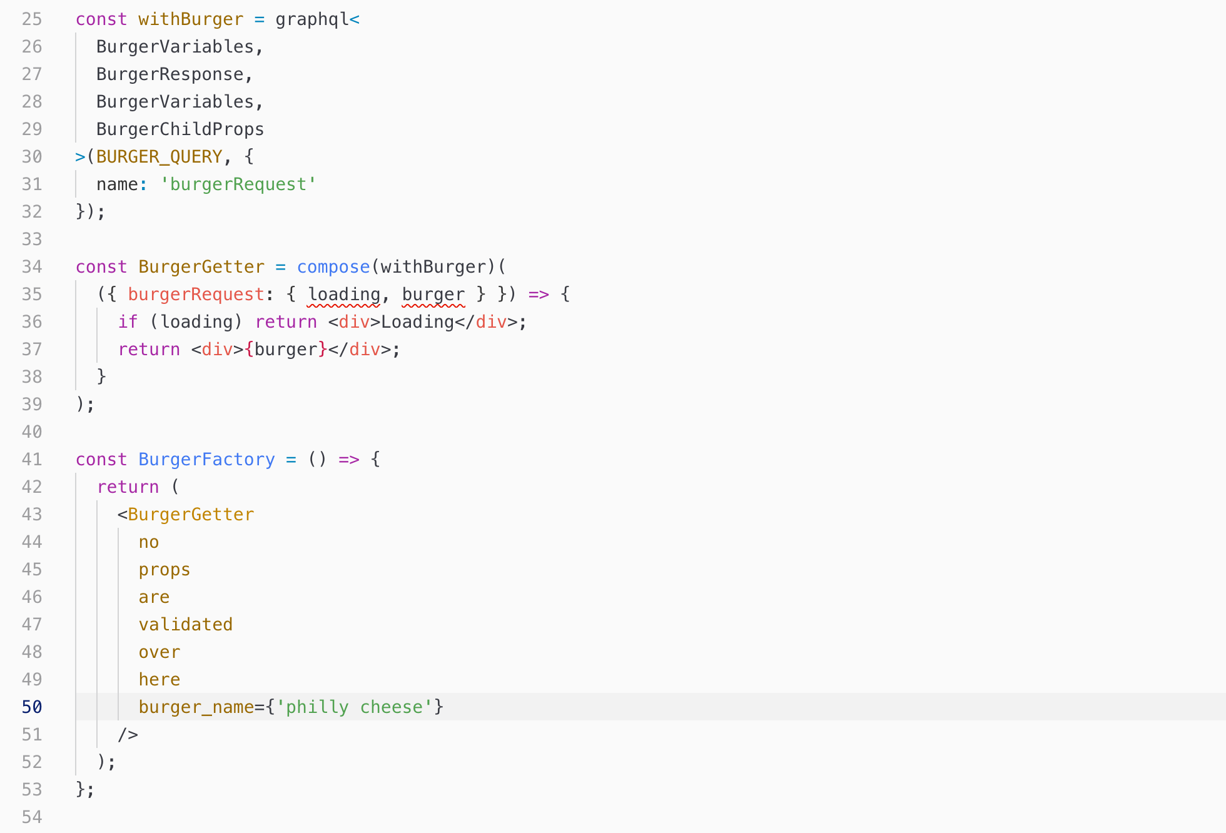Select line number 25 in the gutter
Image resolution: width=1226 pixels, height=833 pixels.
32,19
